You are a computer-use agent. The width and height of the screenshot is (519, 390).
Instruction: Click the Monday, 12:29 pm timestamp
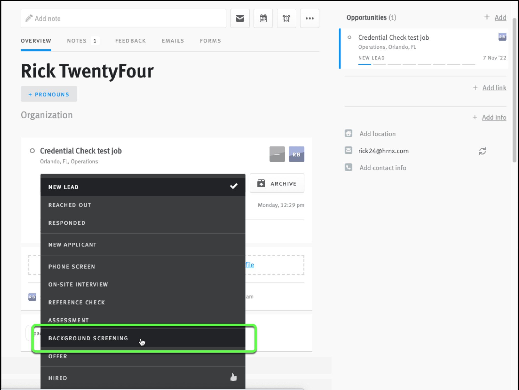point(281,205)
